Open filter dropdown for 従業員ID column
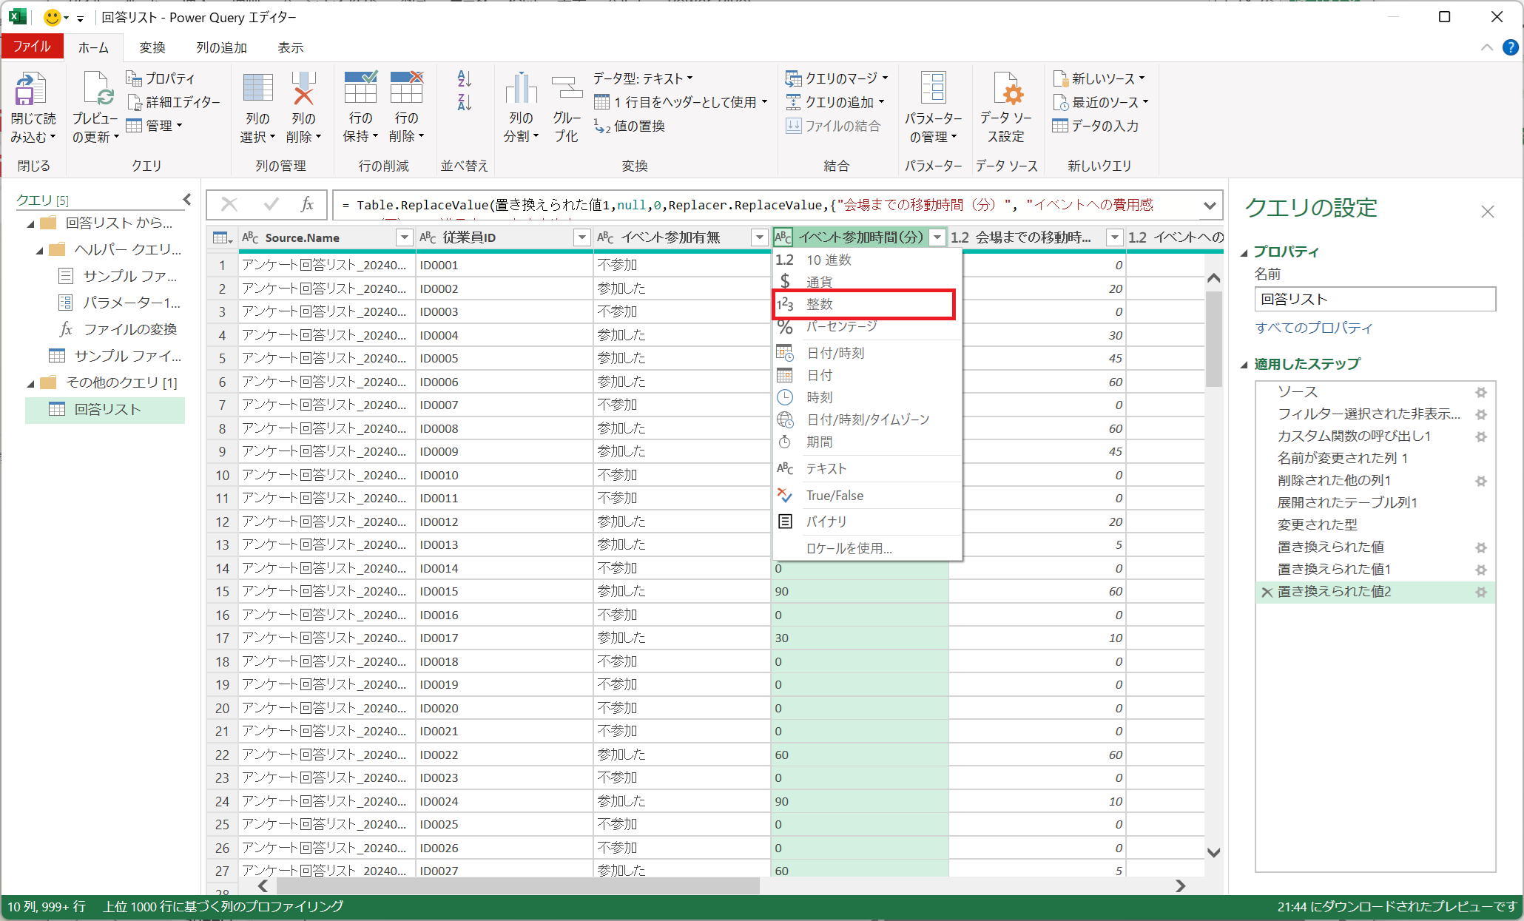This screenshot has width=1524, height=921. [x=582, y=237]
